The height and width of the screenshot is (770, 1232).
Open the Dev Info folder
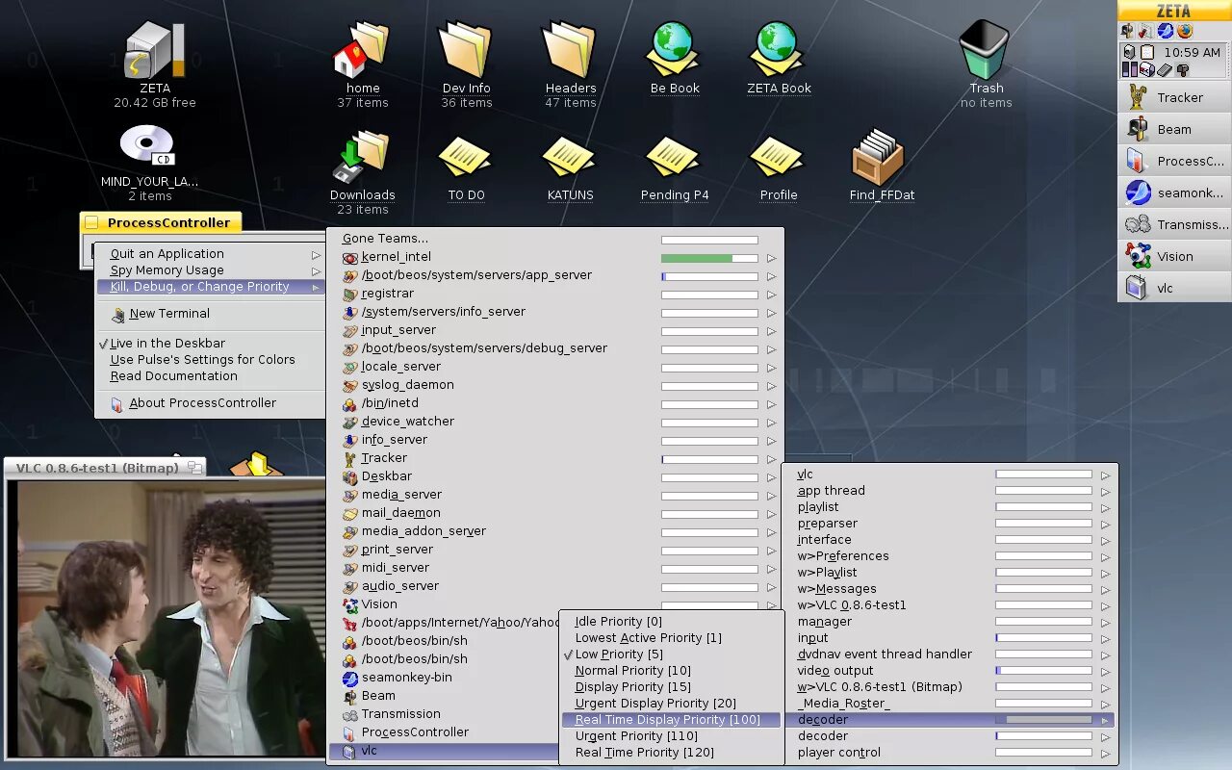(466, 50)
